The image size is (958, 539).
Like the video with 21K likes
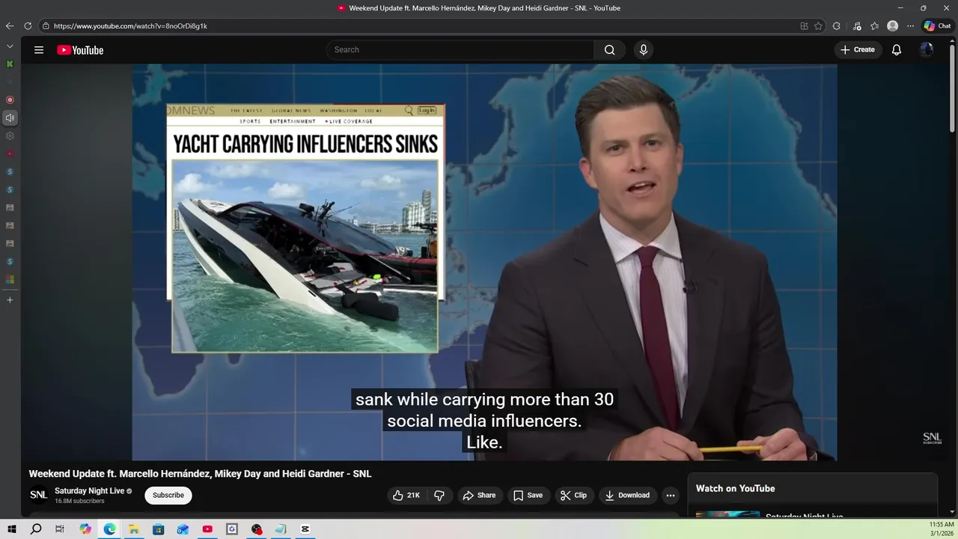406,496
